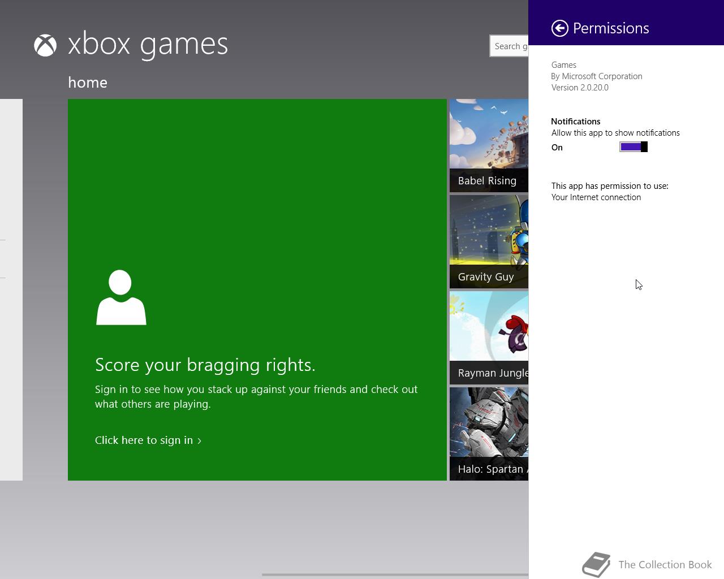Click the 'Notifications' section heading

(x=576, y=122)
